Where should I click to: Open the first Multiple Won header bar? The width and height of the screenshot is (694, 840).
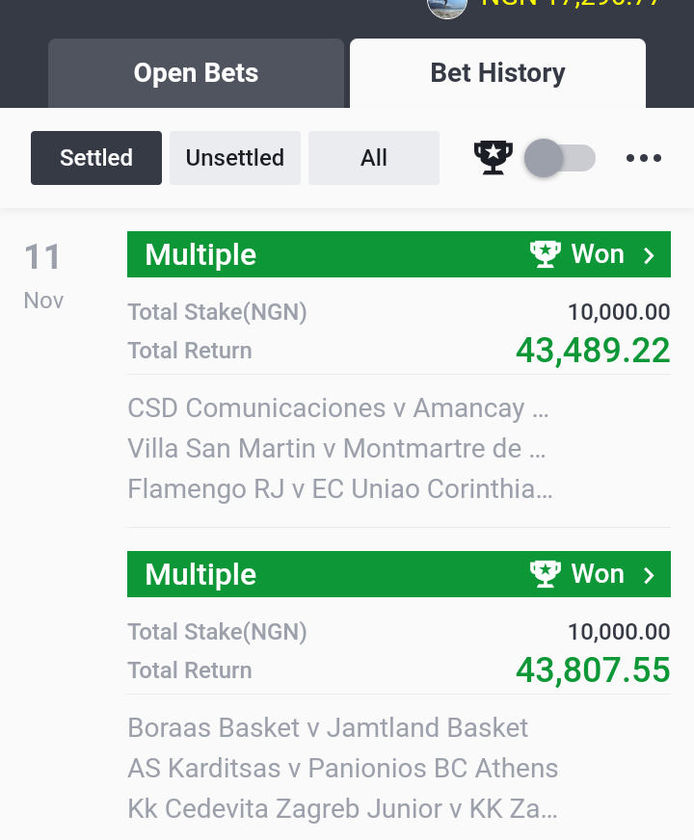[x=399, y=254]
